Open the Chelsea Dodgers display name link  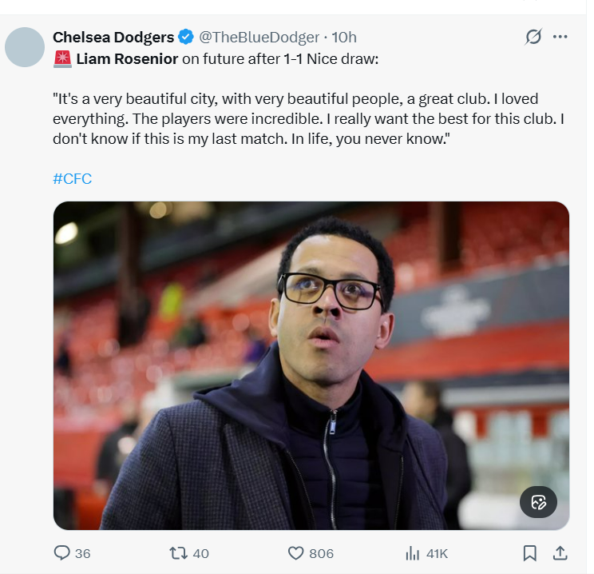pos(113,37)
